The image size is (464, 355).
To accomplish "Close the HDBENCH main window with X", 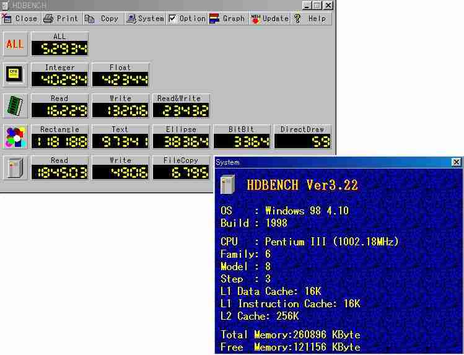I will coord(328,6).
